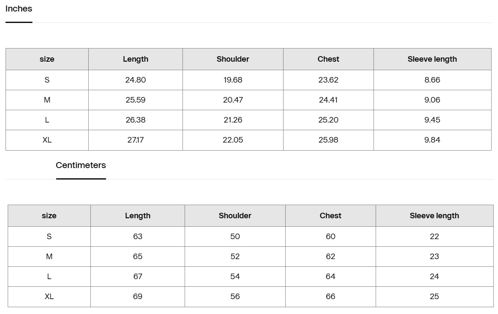Click the Length header in the inches table
The width and height of the screenshot is (498, 314).
[x=136, y=59]
